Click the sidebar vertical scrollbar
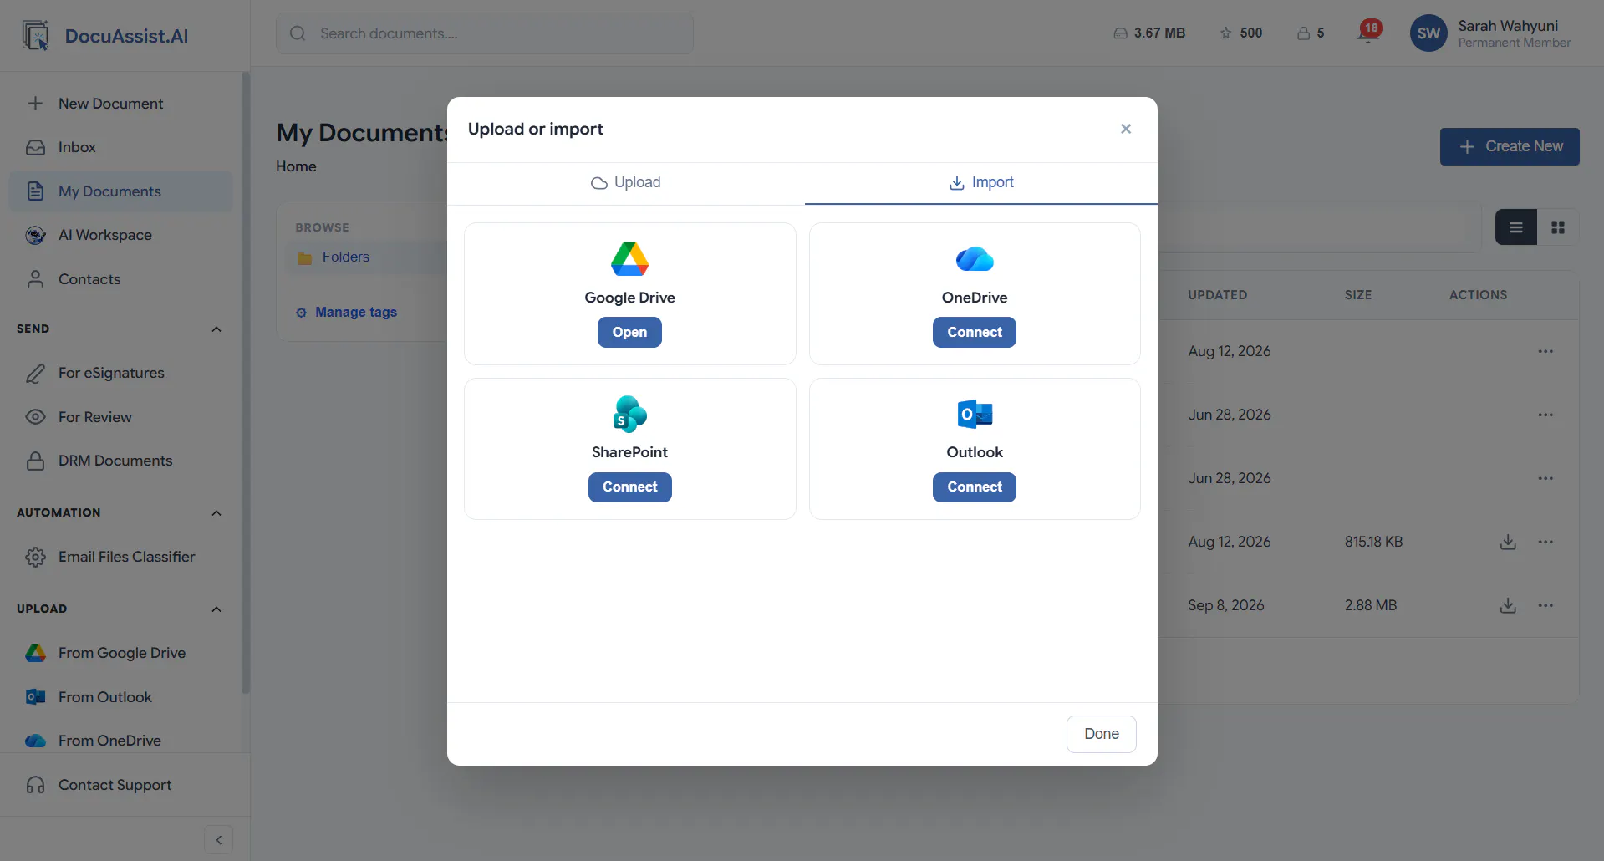The height and width of the screenshot is (861, 1604). click(x=246, y=383)
